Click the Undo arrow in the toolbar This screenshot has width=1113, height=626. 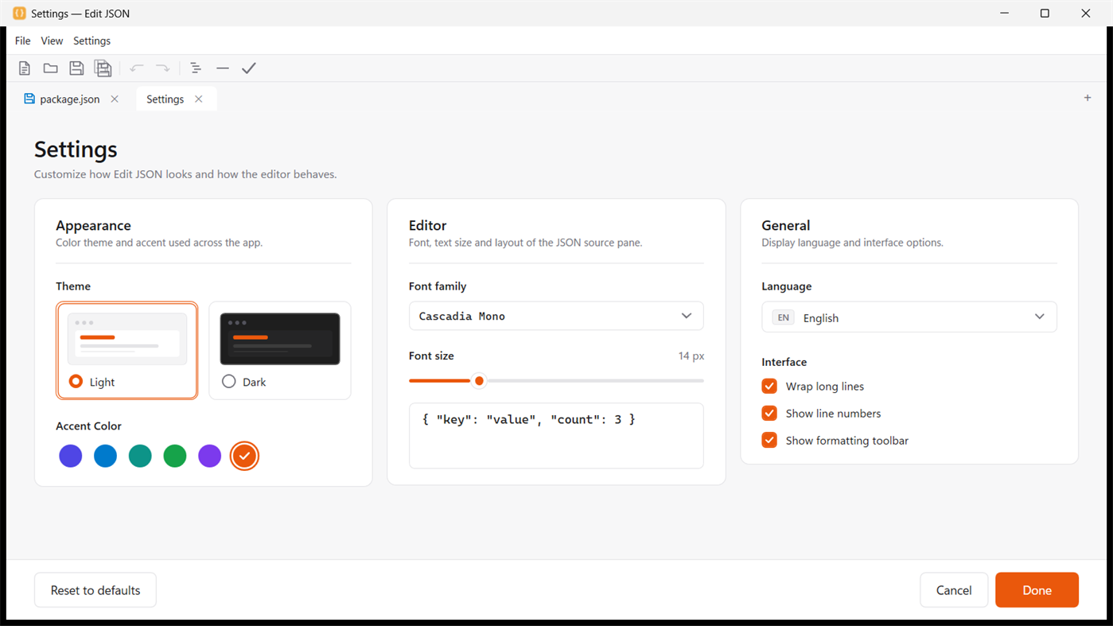coord(137,68)
